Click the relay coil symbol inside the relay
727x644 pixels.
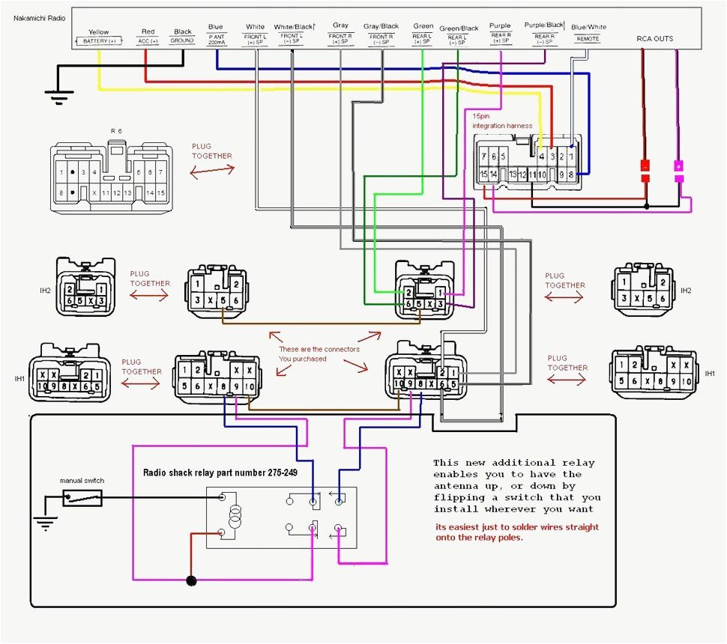click(x=235, y=514)
